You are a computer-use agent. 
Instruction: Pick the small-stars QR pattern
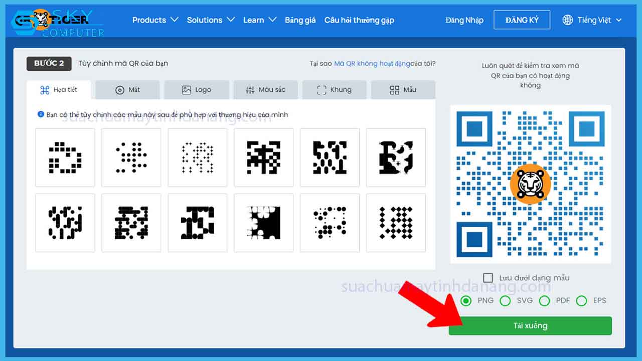click(197, 157)
